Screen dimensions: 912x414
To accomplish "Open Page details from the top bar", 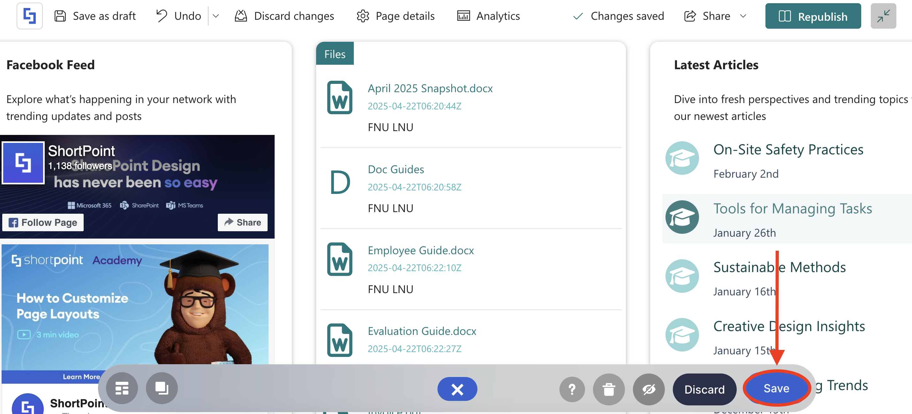I will pos(395,16).
